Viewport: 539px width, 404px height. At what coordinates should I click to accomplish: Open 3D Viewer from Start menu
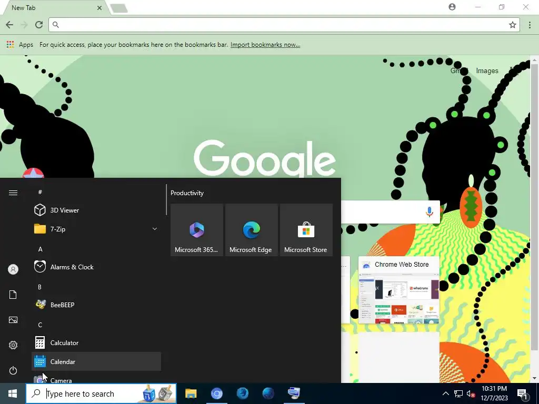point(96,210)
